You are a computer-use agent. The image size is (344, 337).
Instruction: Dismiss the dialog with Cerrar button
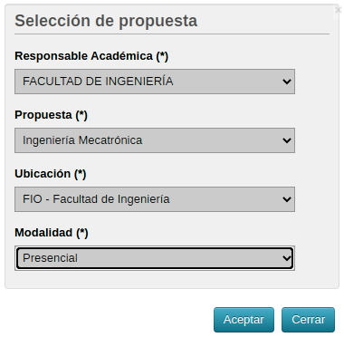click(308, 320)
